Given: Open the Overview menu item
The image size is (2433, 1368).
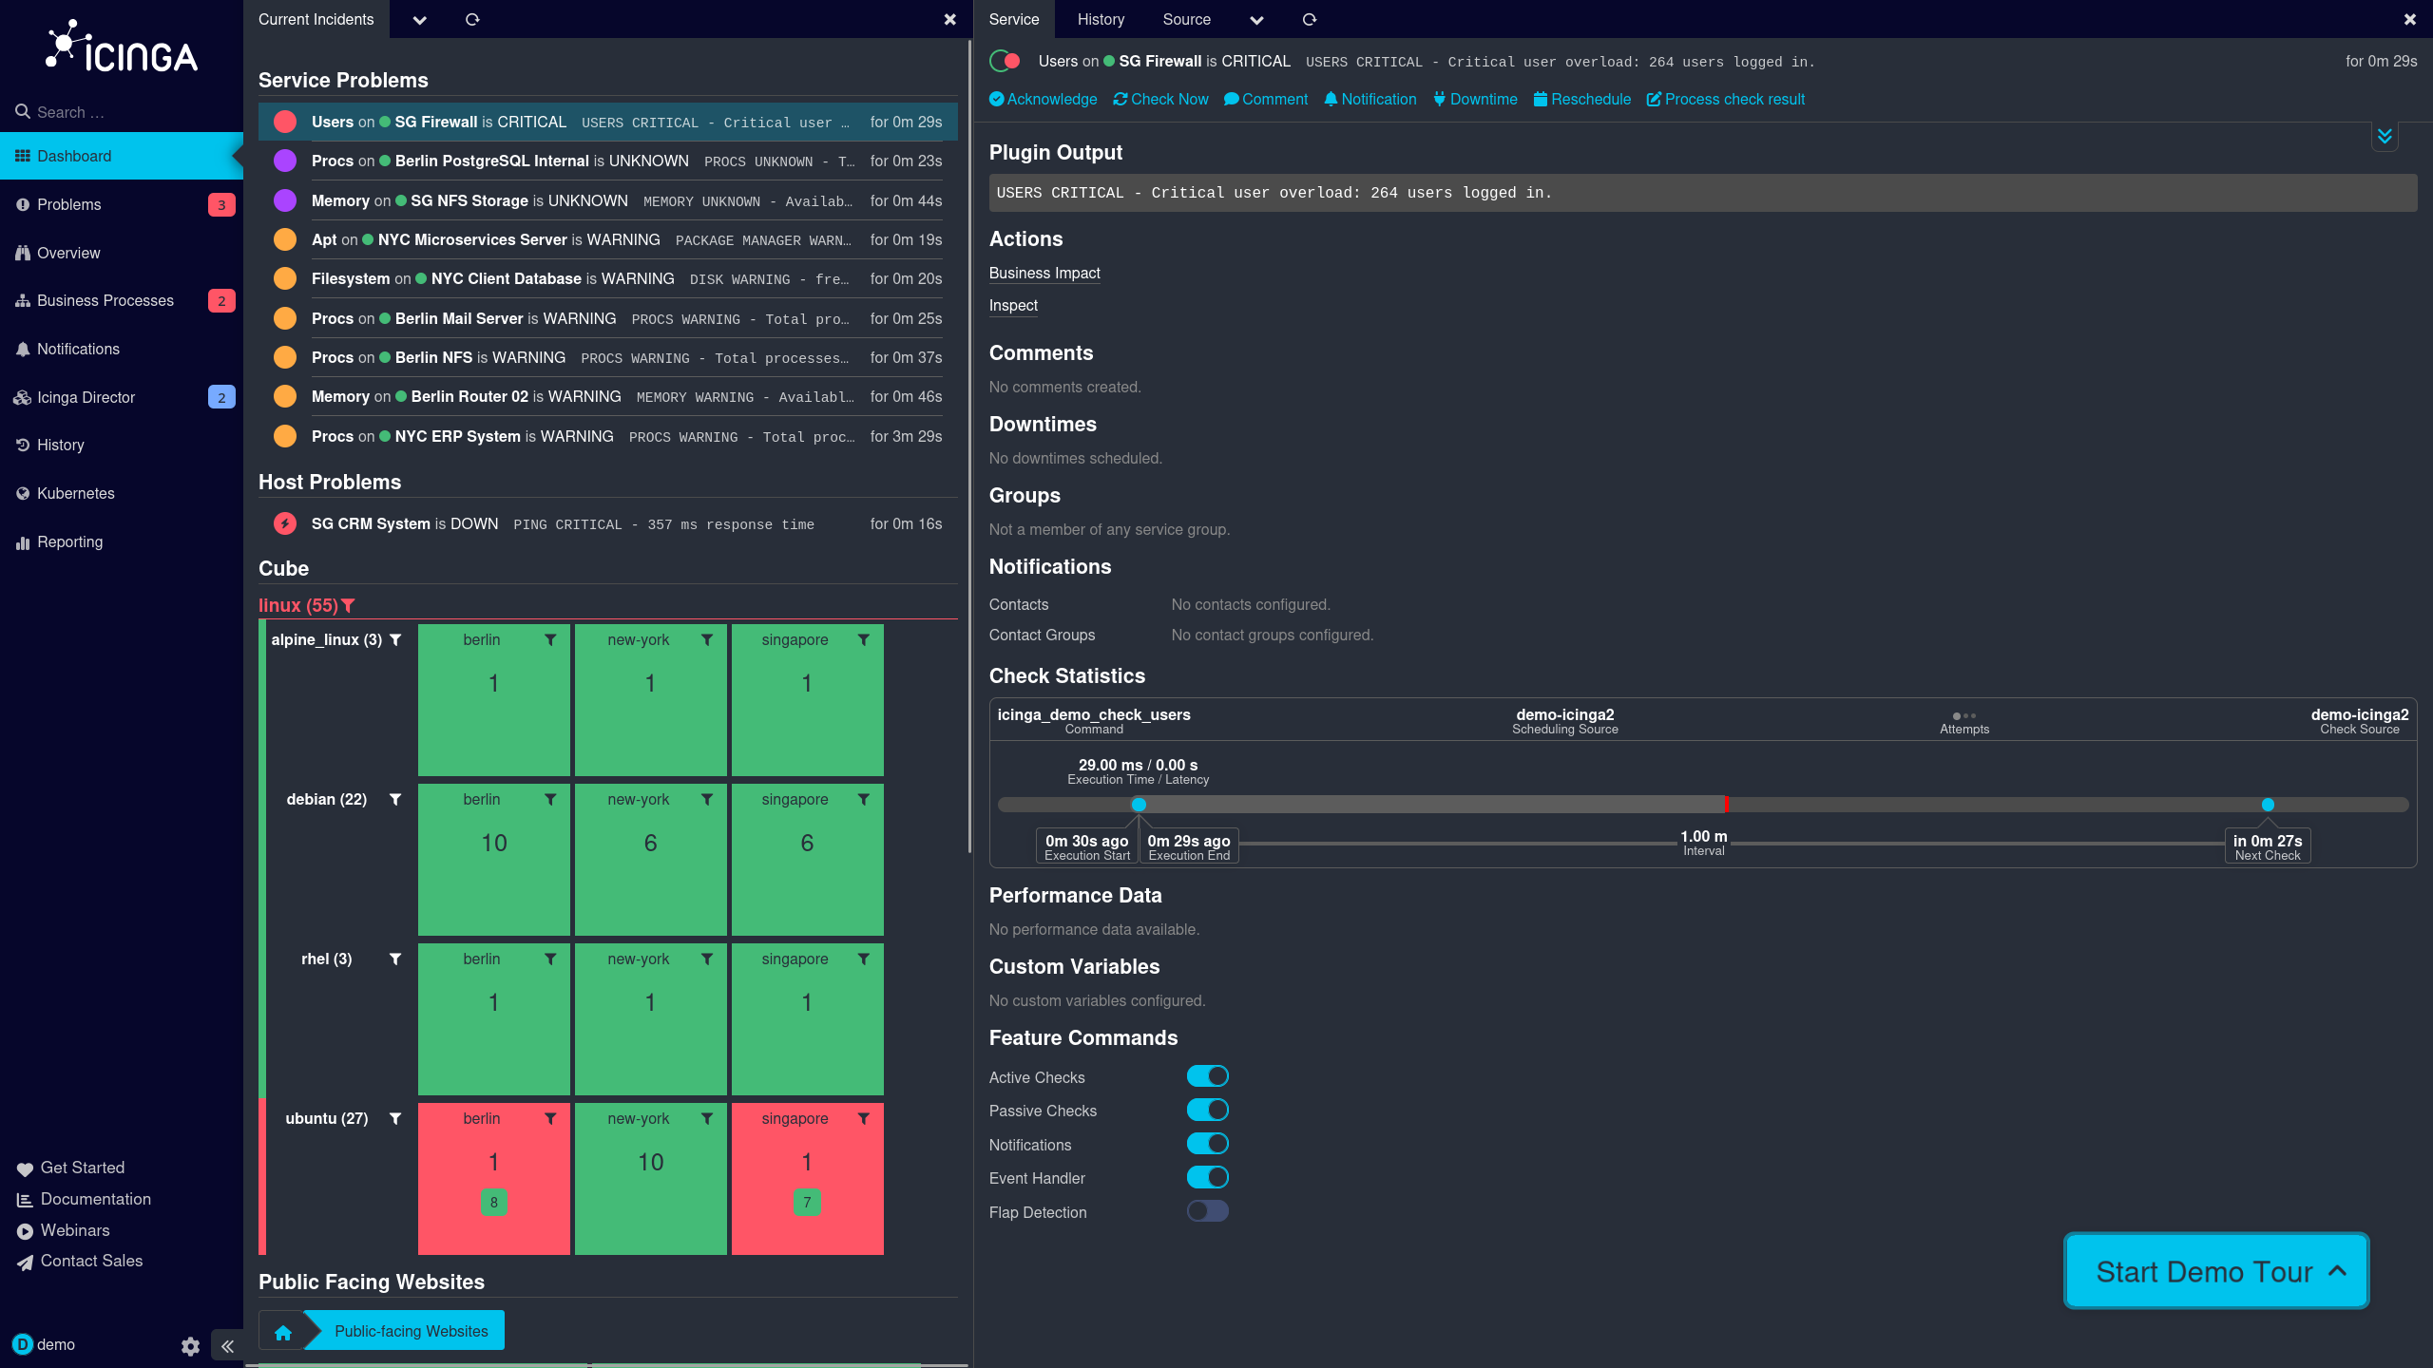Looking at the screenshot, I should 122,253.
